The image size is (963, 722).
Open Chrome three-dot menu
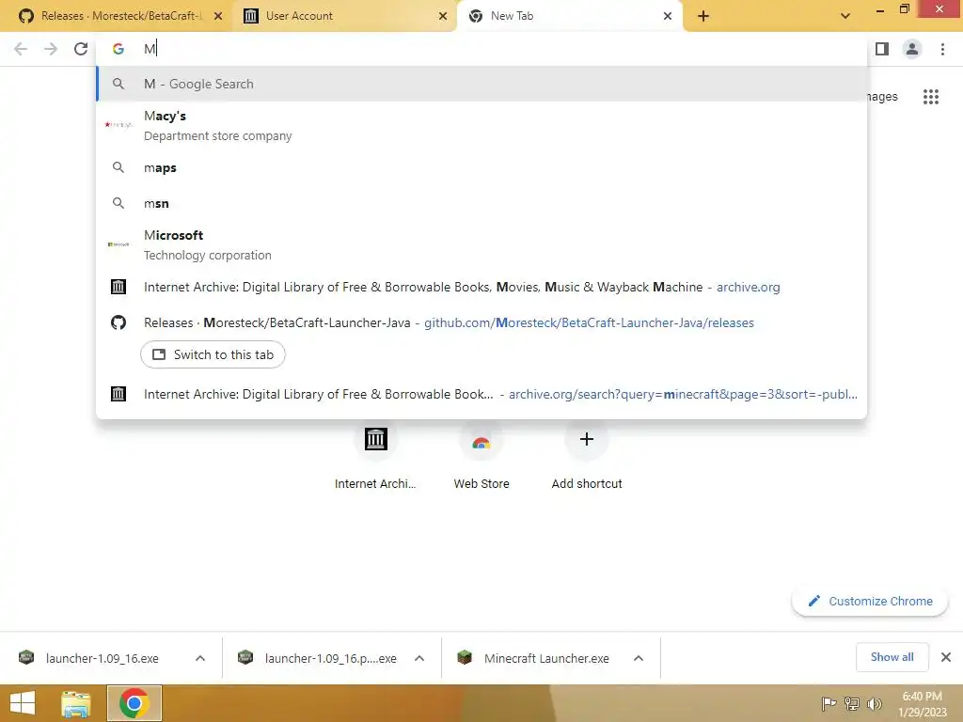(942, 49)
